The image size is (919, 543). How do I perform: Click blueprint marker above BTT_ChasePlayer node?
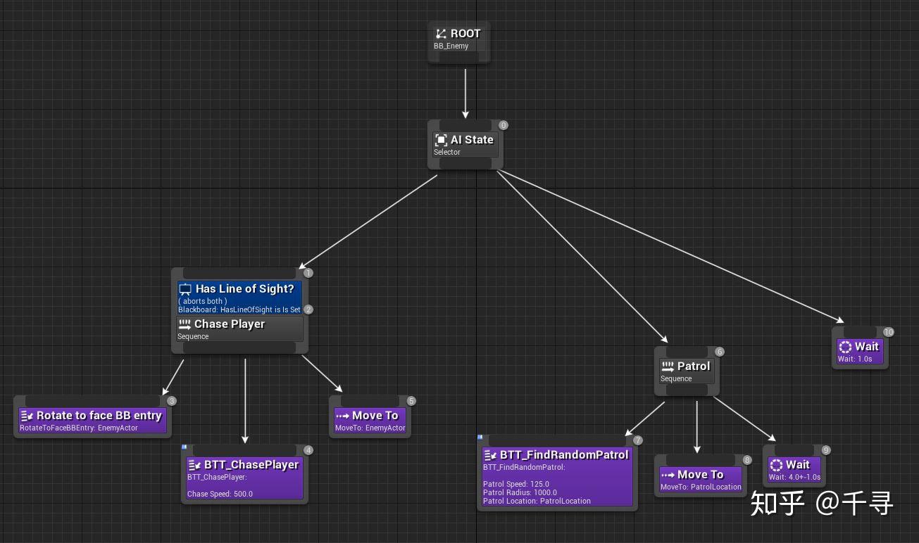coord(185,447)
